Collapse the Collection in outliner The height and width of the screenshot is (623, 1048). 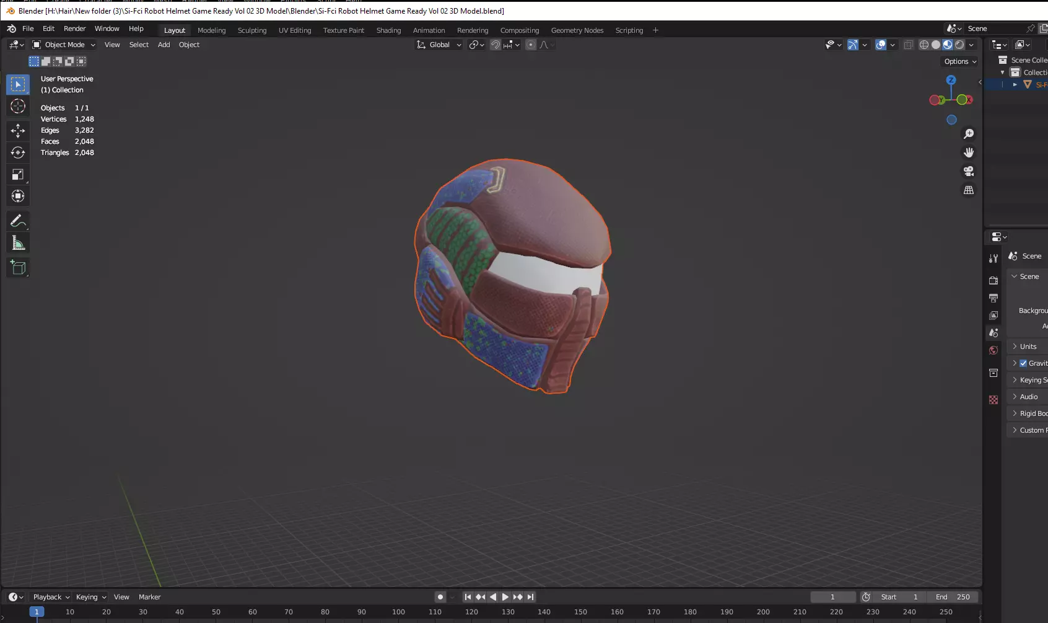[1002, 73]
